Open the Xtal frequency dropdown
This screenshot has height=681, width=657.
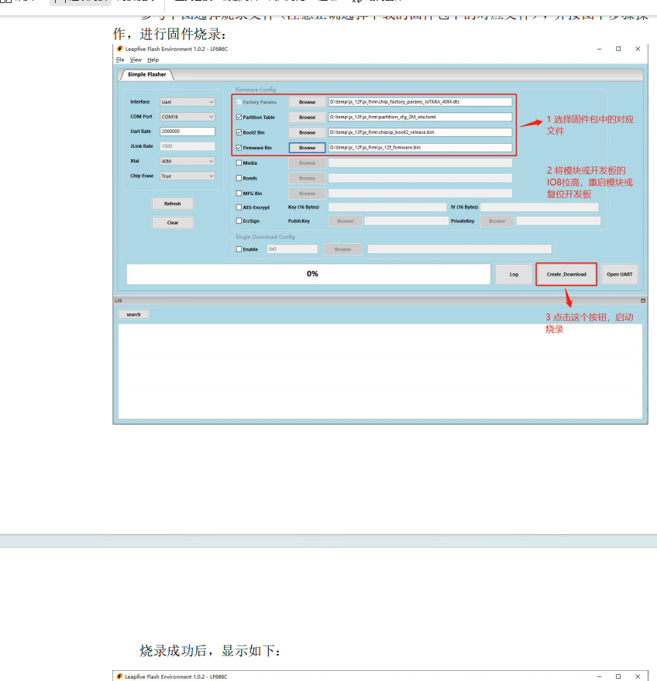coord(187,161)
